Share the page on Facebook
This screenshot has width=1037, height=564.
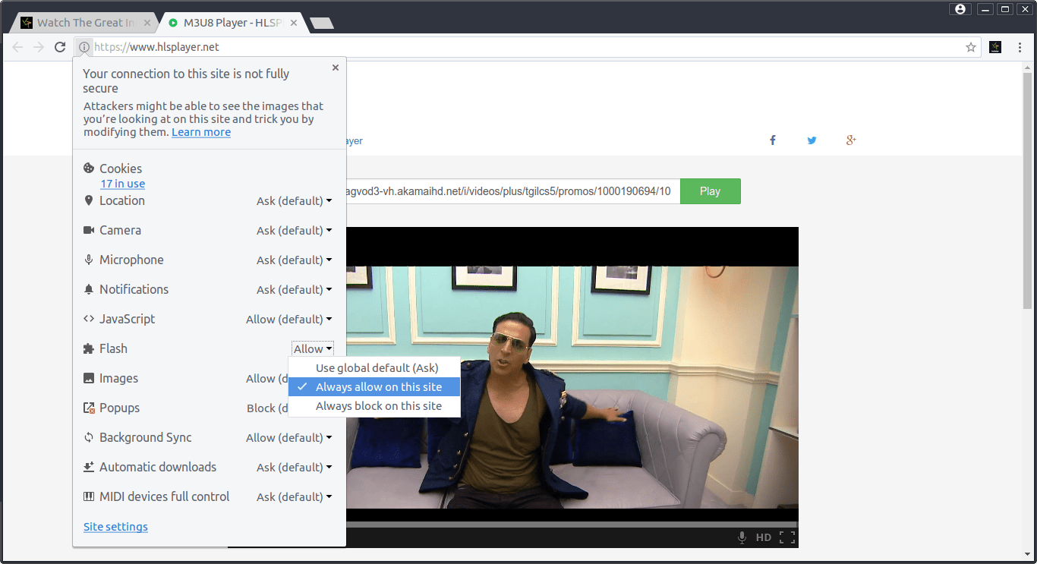773,140
